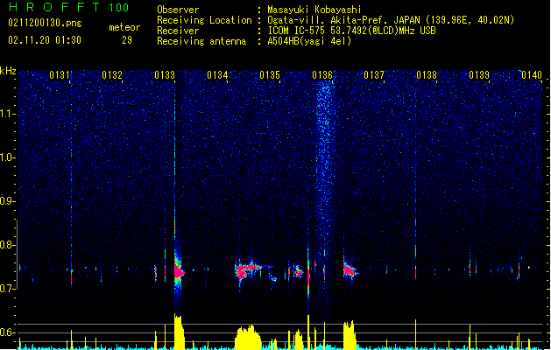Click the 0139 time marker
The image size is (551, 350).
click(x=479, y=75)
